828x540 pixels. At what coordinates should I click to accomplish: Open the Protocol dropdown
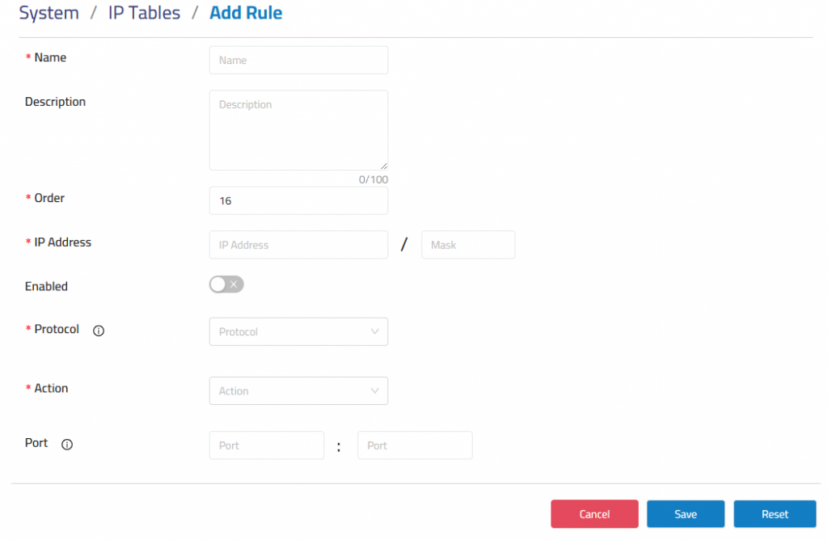coord(298,331)
